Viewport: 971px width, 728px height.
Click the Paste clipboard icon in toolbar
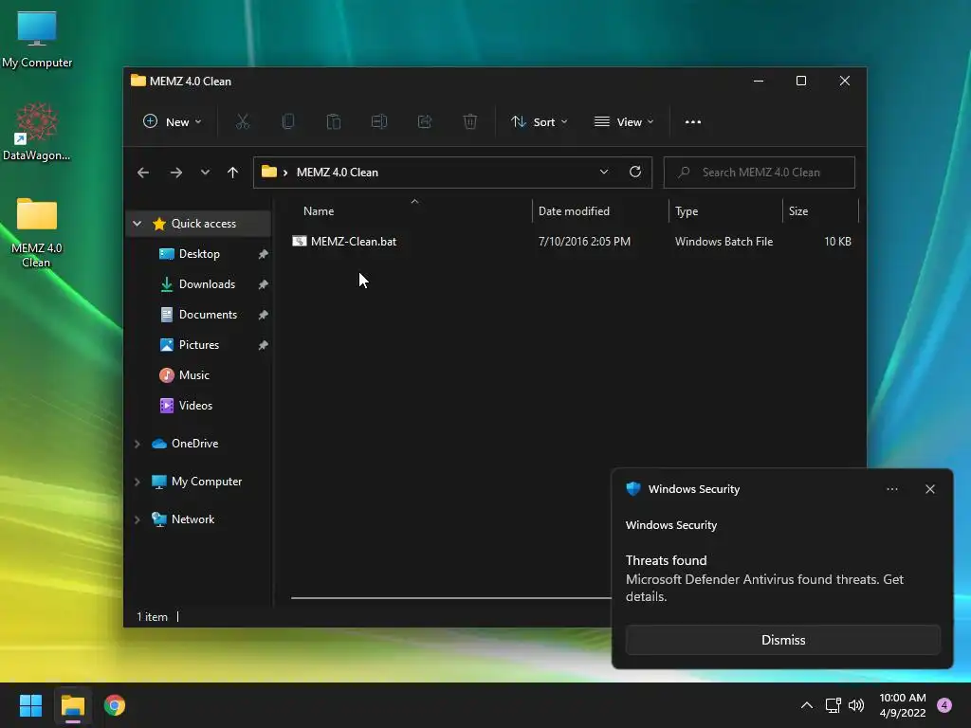[334, 122]
